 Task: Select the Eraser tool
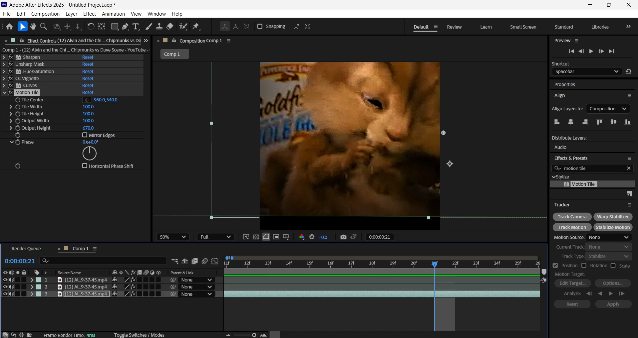point(170,27)
